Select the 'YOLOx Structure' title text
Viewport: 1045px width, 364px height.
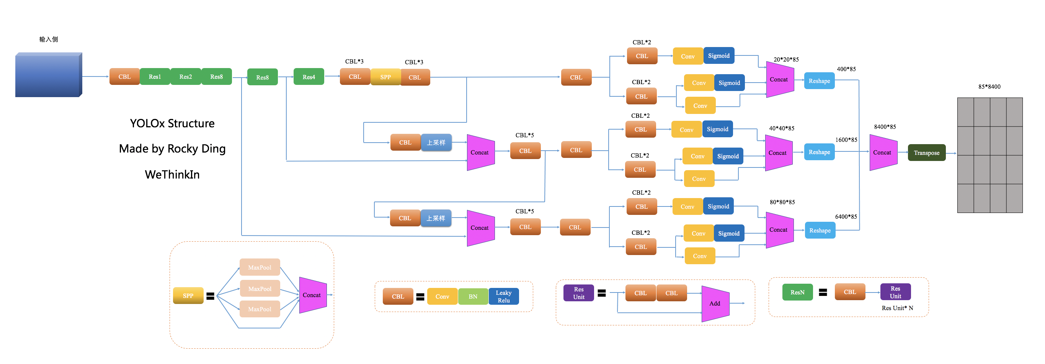[x=172, y=123]
